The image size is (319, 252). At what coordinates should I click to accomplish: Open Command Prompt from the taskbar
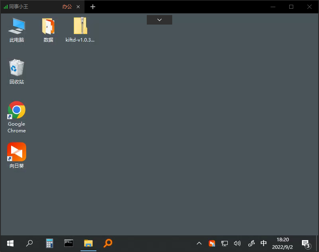(x=69, y=243)
